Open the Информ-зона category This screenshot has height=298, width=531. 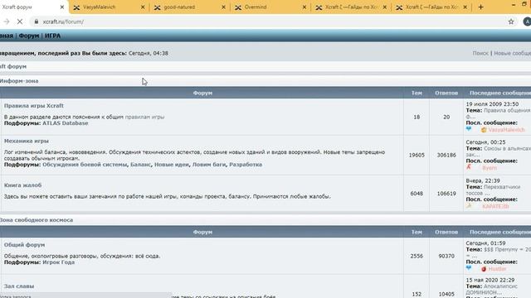click(19, 81)
